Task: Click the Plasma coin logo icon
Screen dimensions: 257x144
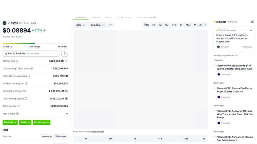Action: click(4, 23)
